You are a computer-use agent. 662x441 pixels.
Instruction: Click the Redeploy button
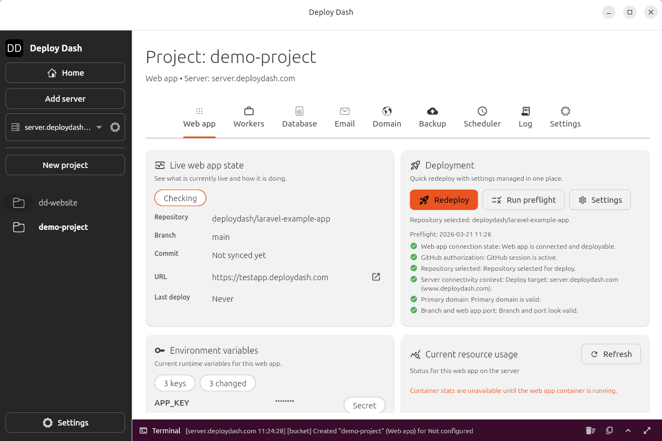coord(443,200)
